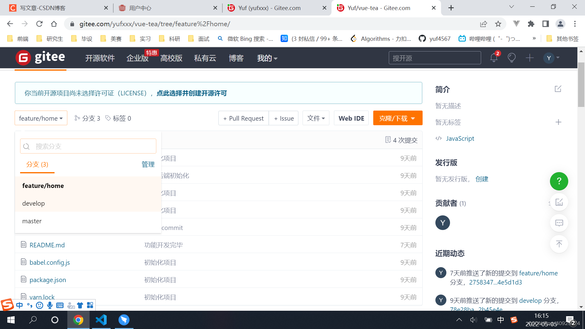Click the JavaScript language link
Screen dimensions: 585x329
pyautogui.click(x=460, y=139)
